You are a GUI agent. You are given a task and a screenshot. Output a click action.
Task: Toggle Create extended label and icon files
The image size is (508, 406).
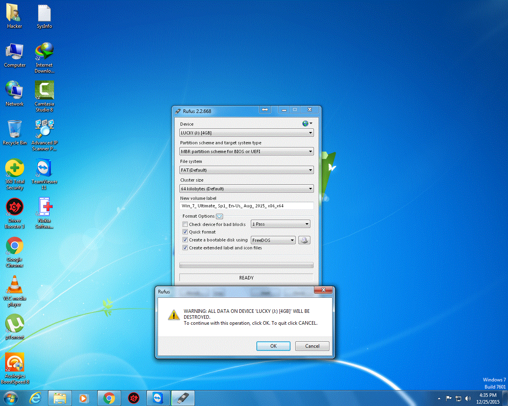click(x=185, y=248)
